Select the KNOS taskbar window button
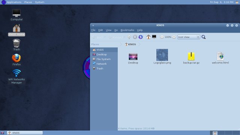 (x=25, y=133)
